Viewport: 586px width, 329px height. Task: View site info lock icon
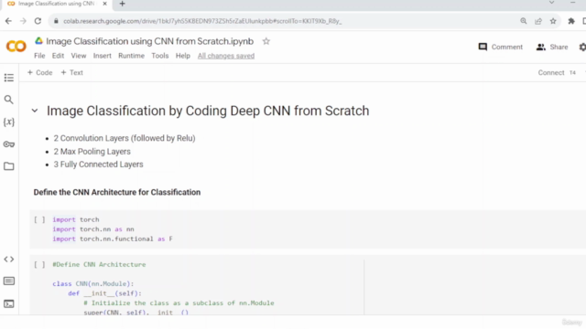click(x=56, y=21)
